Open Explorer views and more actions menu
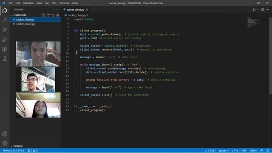This screenshot has height=153, width=272. click(56, 9)
